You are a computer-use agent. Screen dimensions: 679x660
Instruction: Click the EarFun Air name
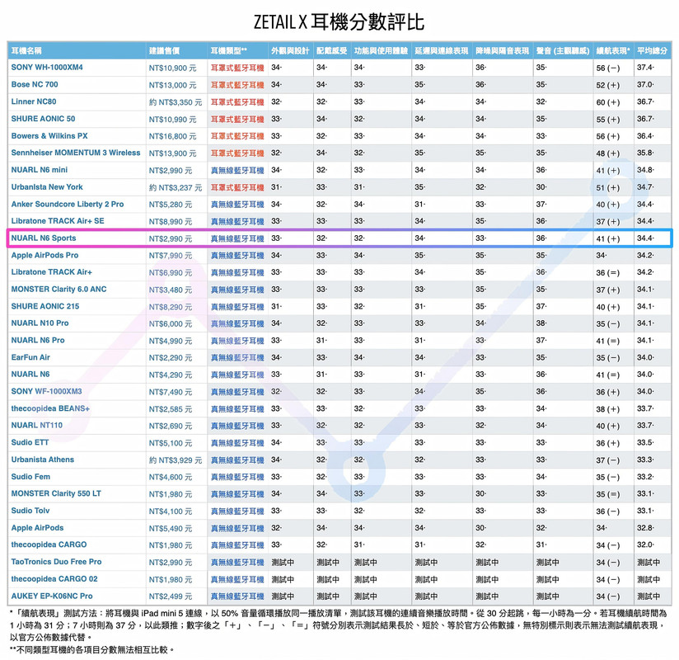[x=30, y=357]
